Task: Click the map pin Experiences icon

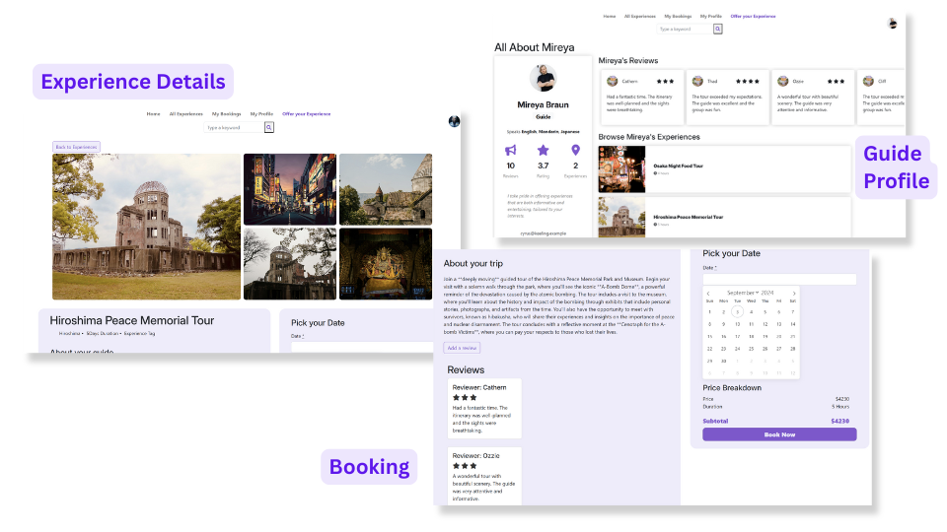Action: point(575,150)
